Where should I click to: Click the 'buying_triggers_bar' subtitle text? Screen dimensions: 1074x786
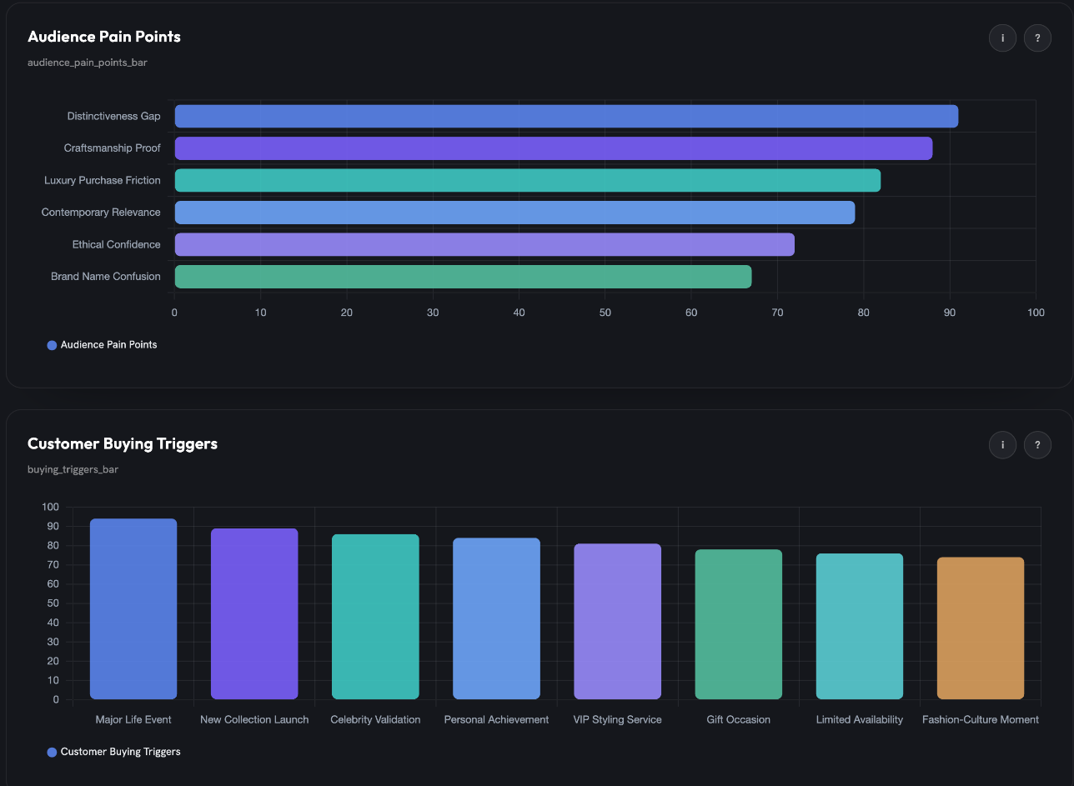[x=73, y=469]
